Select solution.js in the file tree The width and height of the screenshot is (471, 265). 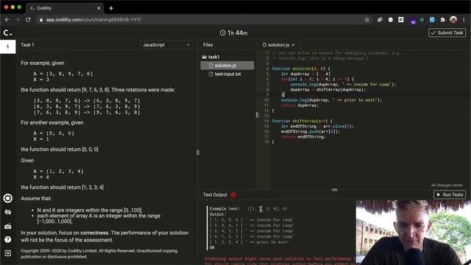(227, 66)
